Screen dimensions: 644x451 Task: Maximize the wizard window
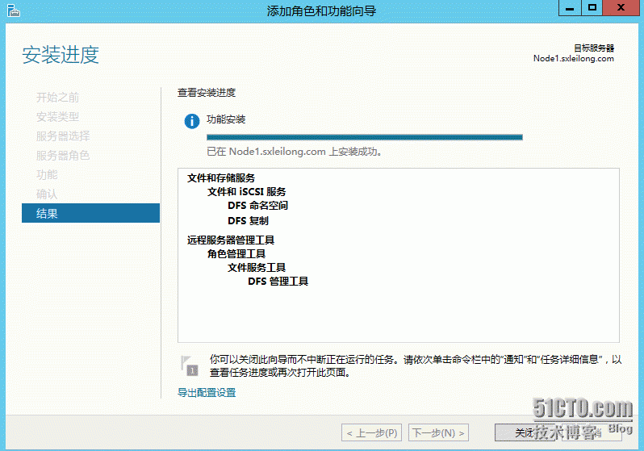click(592, 8)
